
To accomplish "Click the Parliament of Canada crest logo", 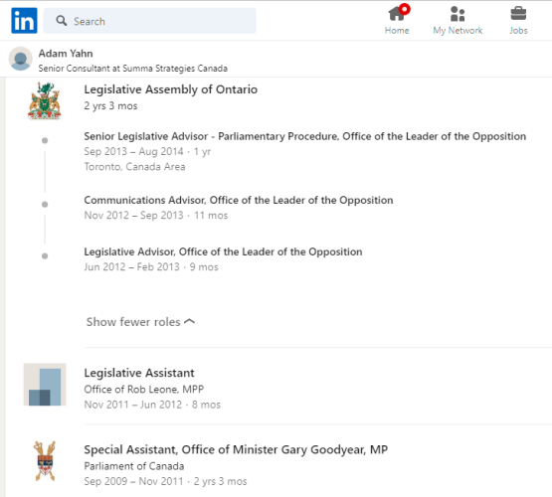I will click(x=45, y=461).
